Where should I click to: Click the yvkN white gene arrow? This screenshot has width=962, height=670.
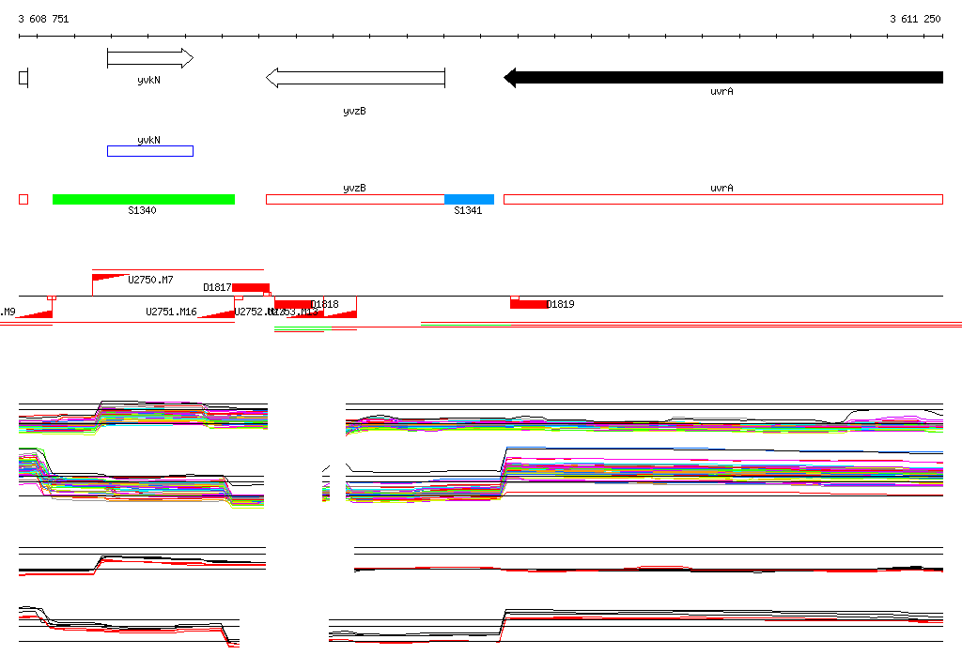tap(150, 58)
